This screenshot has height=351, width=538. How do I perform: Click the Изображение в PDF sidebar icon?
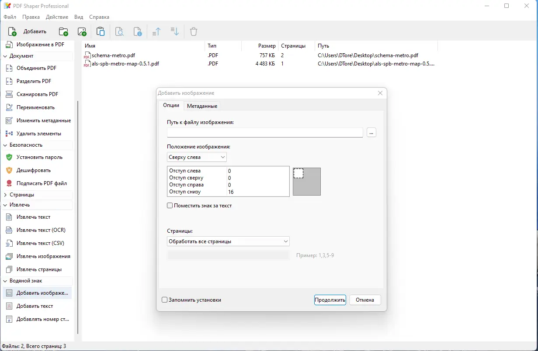pyautogui.click(x=9, y=45)
